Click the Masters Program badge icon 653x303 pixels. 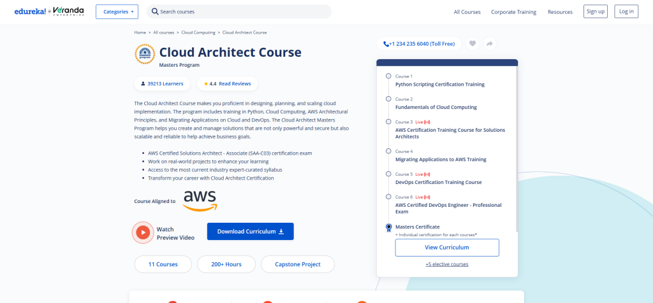click(x=145, y=54)
